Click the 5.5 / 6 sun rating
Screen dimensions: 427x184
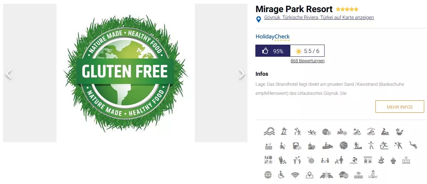[x=307, y=51]
